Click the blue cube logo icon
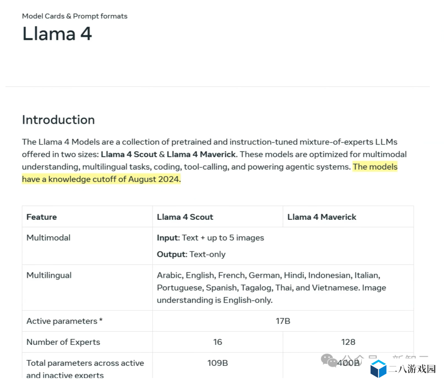 click(x=378, y=368)
